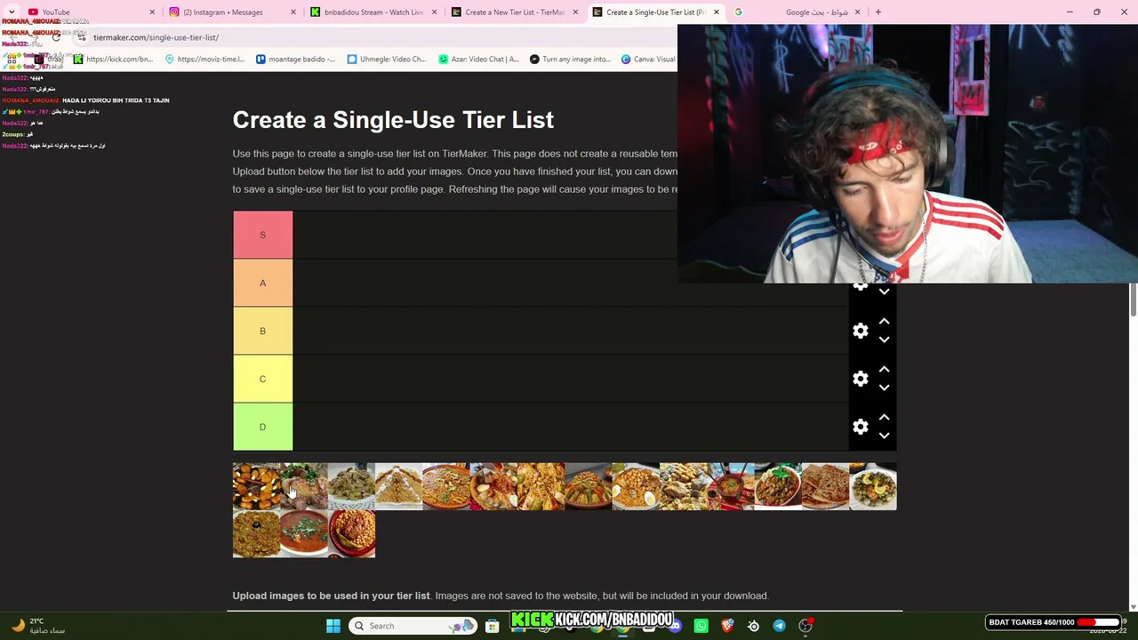1138x640 pixels.
Task: Select the red soup bowl food thumbnail
Action: (304, 534)
